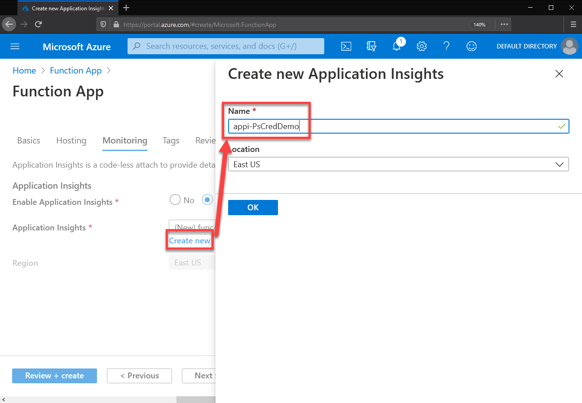Open the page actions ellipsis in address bar

(504, 25)
